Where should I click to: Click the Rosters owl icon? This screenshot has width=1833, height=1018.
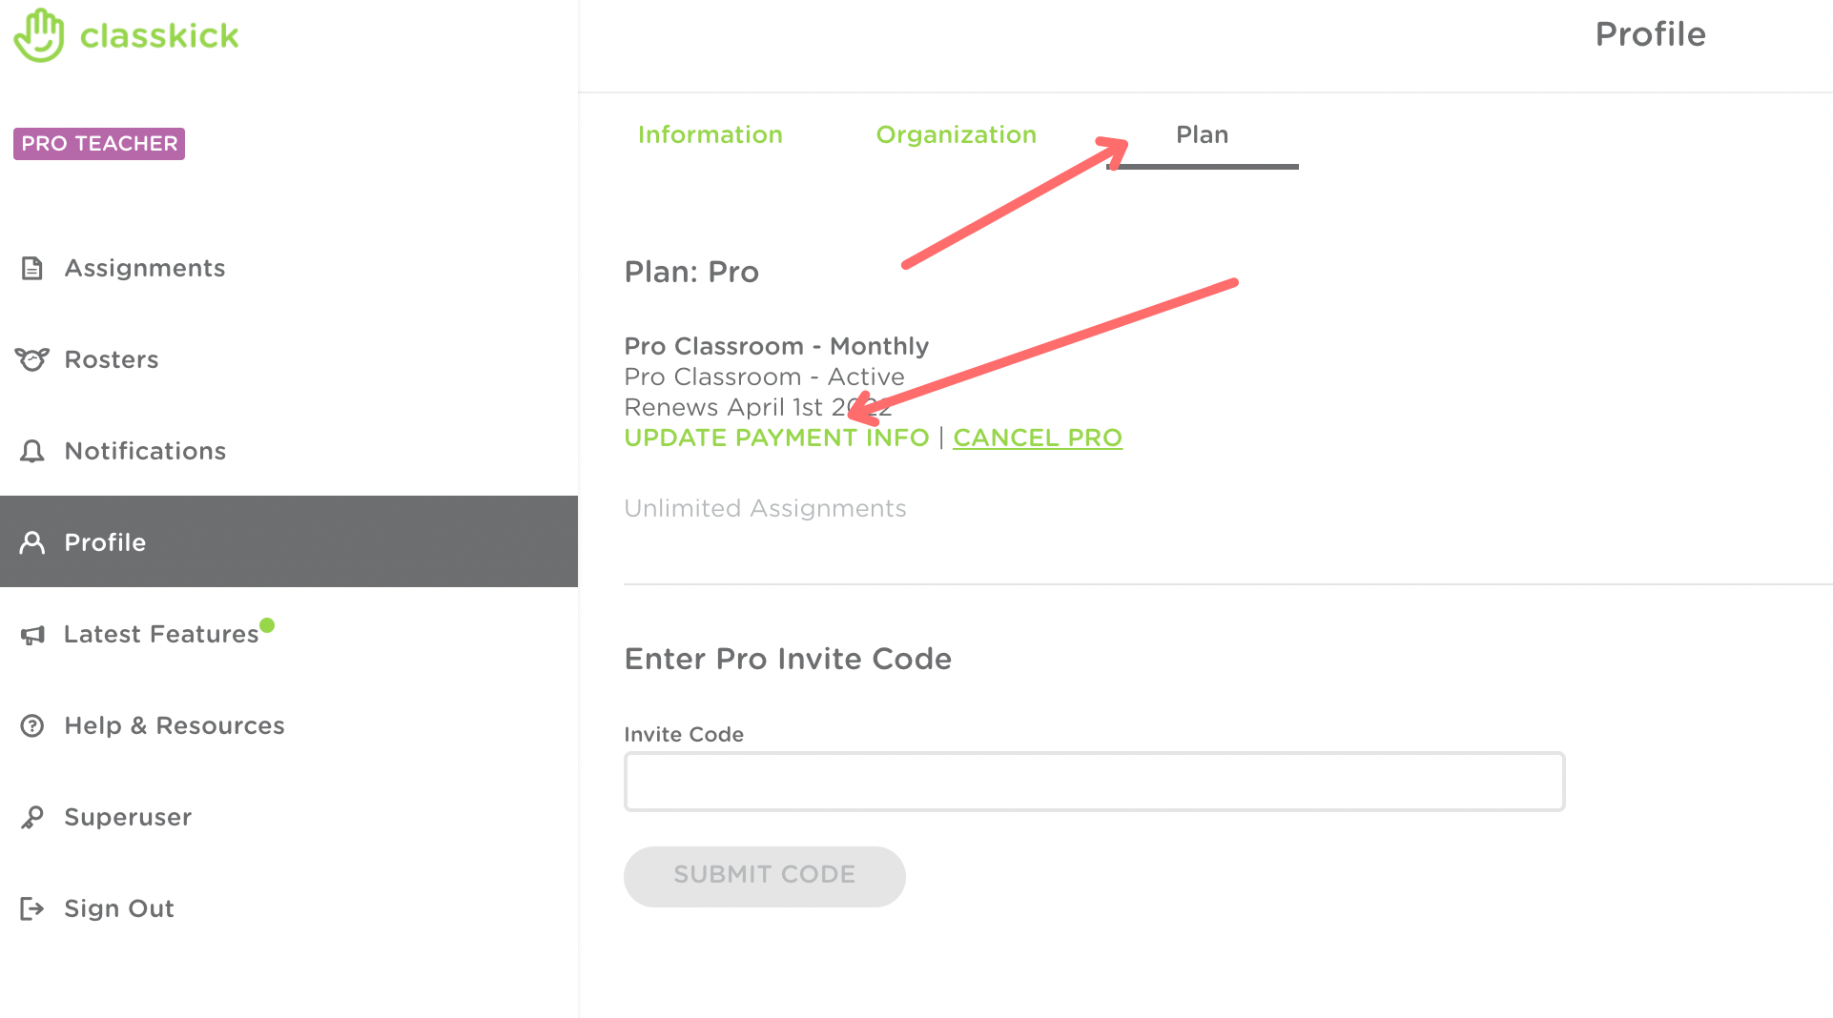pos(31,359)
